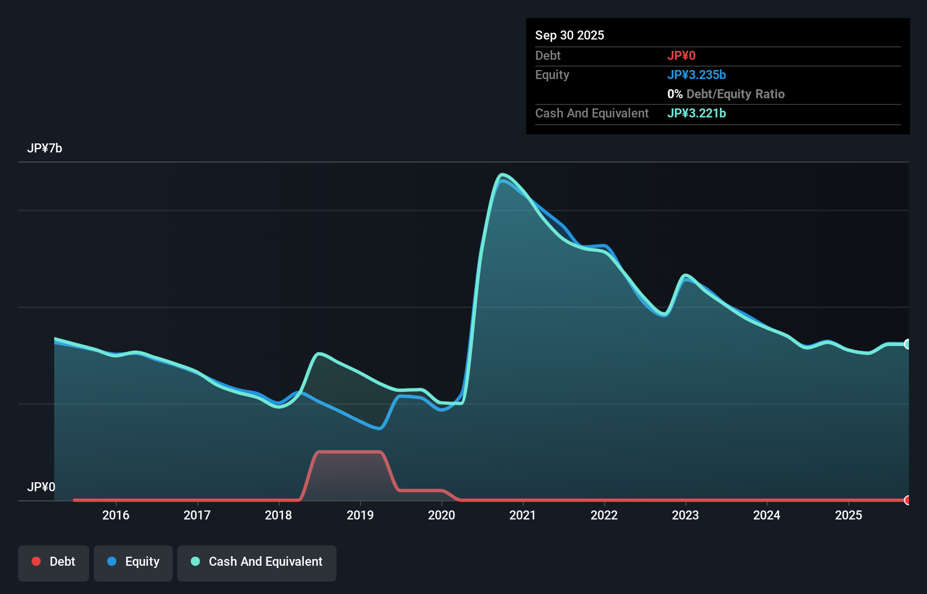This screenshot has height=594, width=927.
Task: Click the red Debt endpoint marker at chart right
Action: 908,500
